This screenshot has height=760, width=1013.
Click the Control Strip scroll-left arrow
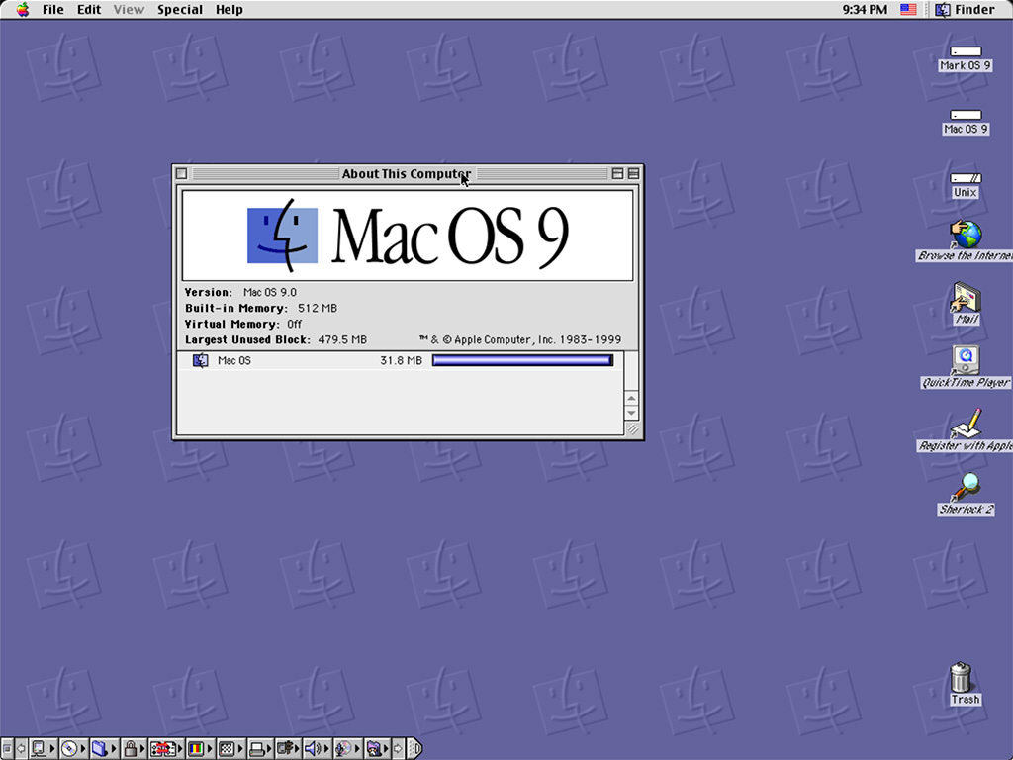pyautogui.click(x=21, y=749)
